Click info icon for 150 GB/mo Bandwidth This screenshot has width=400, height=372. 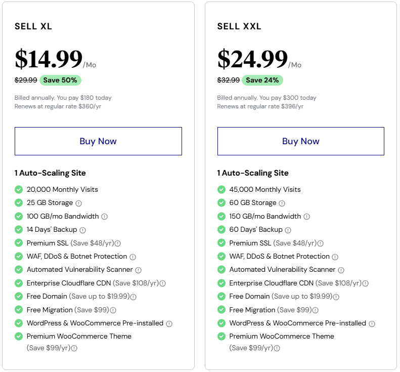[x=307, y=217]
